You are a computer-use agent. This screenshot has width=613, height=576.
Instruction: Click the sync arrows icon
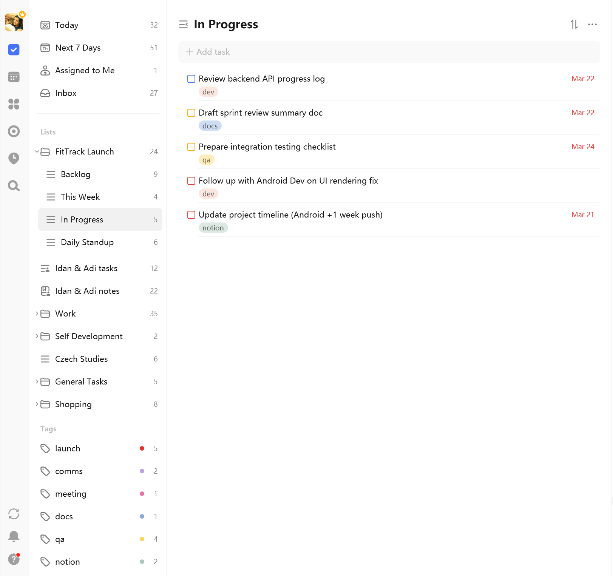[14, 514]
